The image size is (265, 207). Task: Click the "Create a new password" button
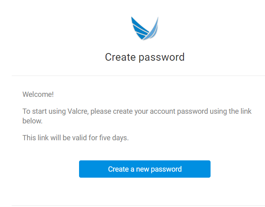pos(145,169)
